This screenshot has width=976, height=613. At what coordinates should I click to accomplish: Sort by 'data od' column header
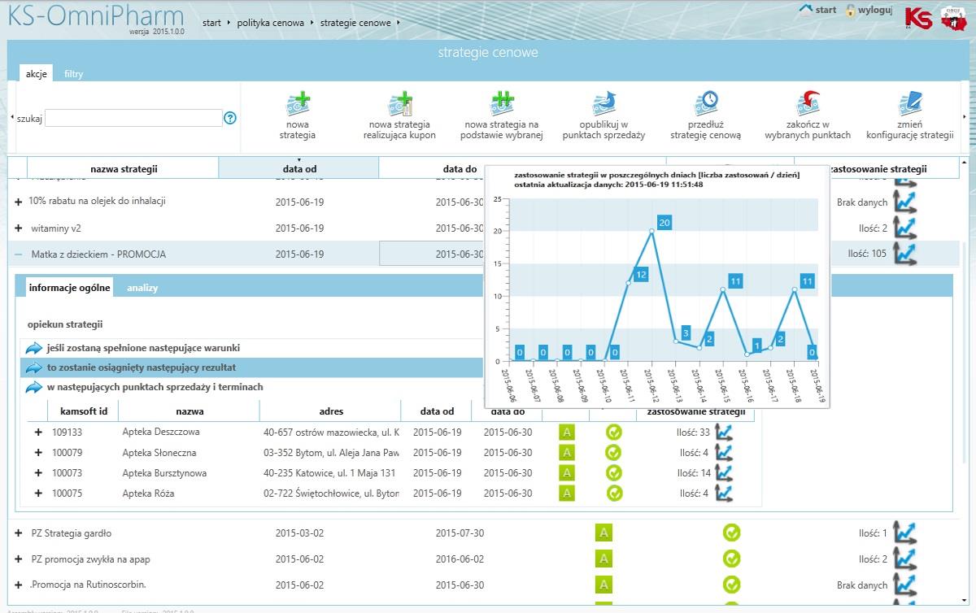(299, 168)
